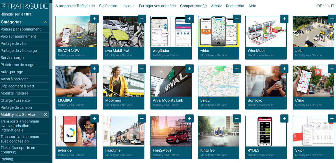Open the Arval Mobility Link thumbnail
This screenshot has height=163, width=336.
[x=171, y=81]
